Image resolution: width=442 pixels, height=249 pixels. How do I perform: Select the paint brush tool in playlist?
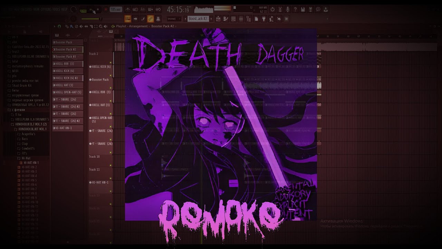tap(71, 26)
